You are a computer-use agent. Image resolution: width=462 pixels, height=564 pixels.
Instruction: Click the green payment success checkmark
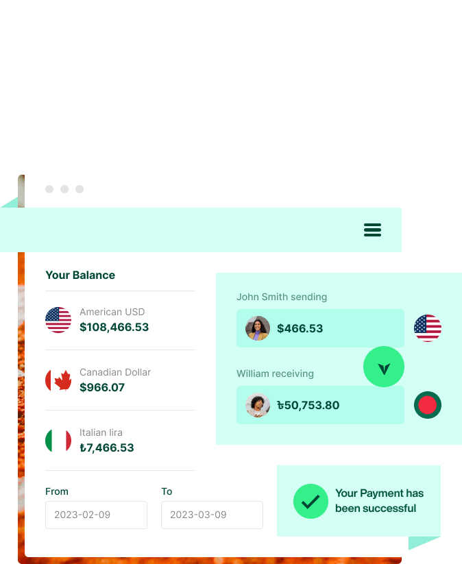click(x=311, y=501)
